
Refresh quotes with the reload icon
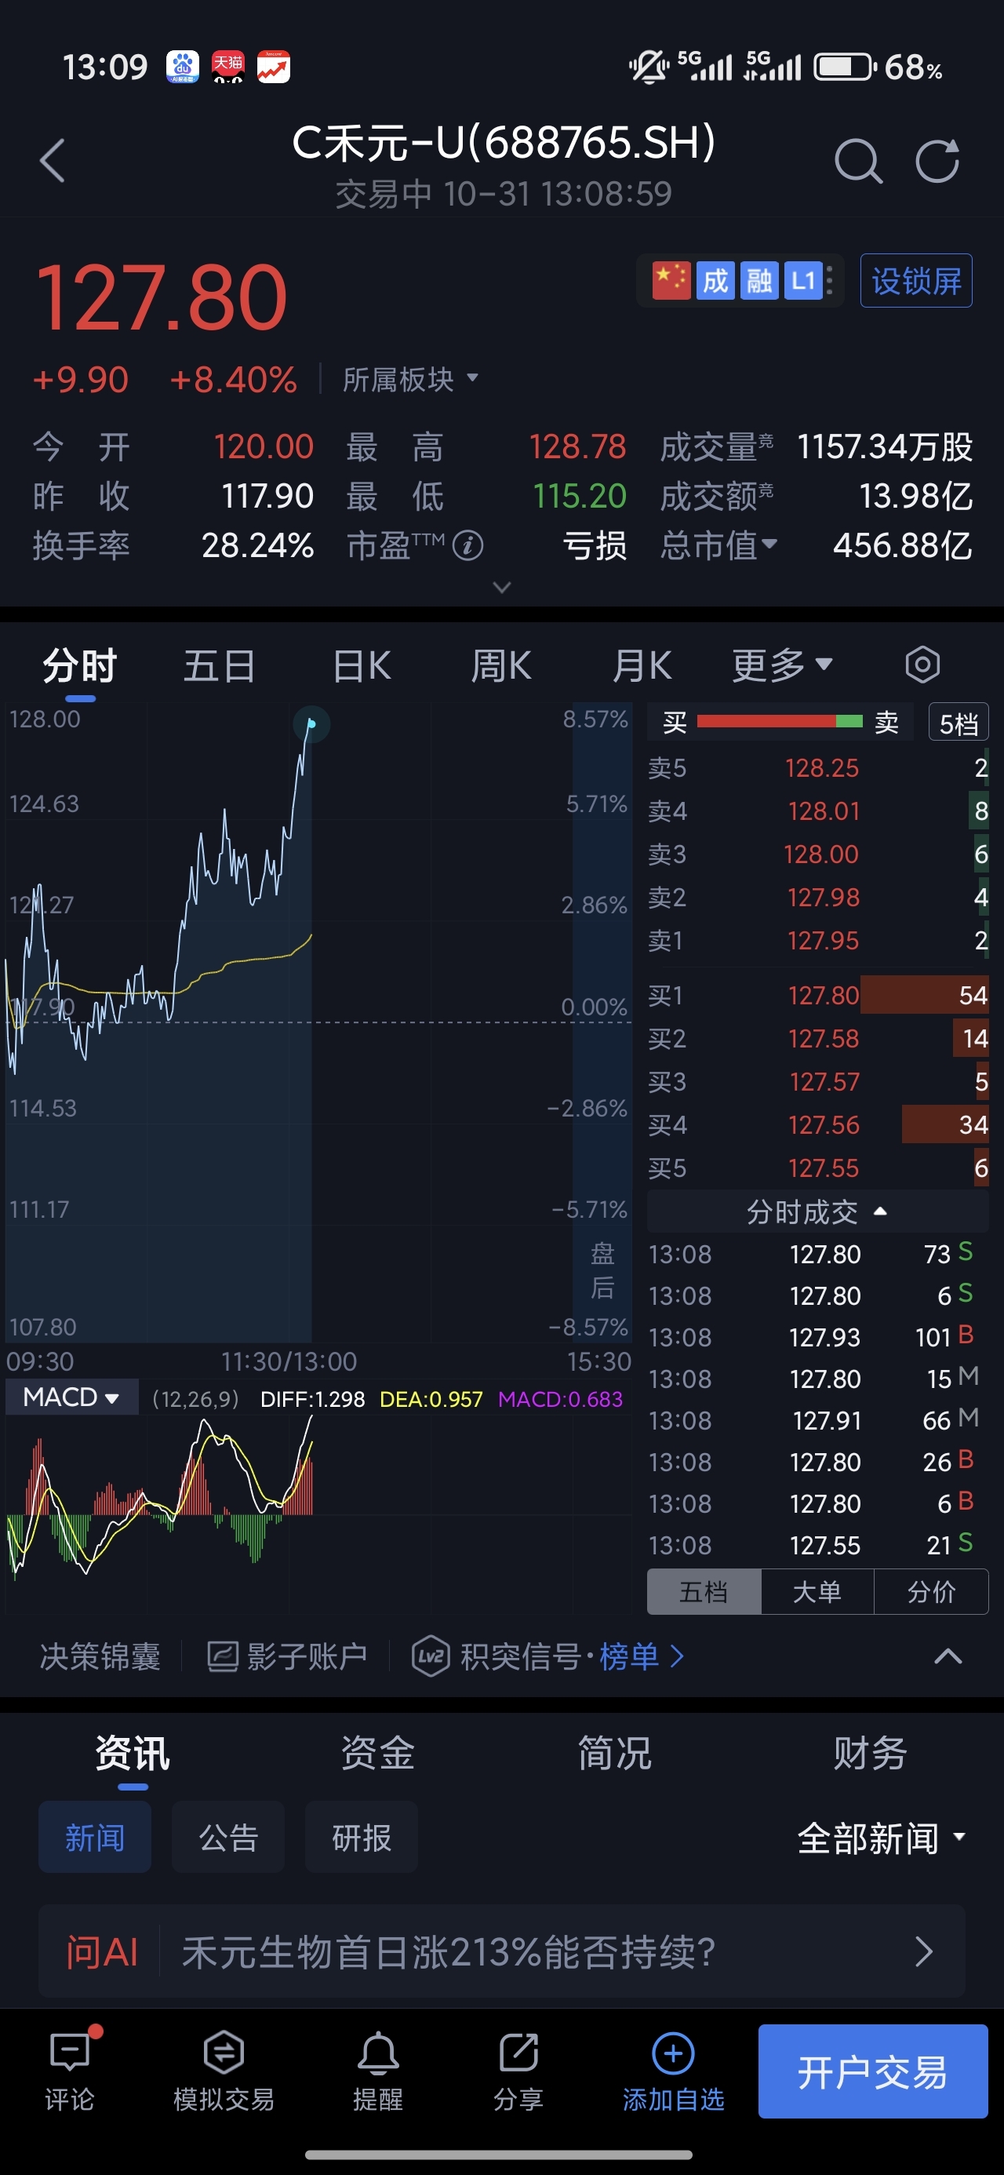tap(937, 160)
